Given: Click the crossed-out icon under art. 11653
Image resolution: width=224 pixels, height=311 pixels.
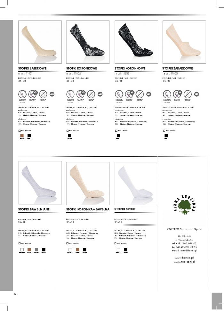Looking at the screenshot, I should click(140, 94).
